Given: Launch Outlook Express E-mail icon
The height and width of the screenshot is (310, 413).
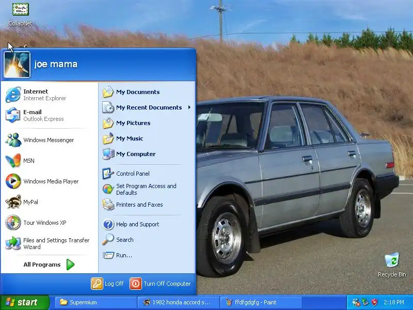Looking at the screenshot, I should click(13, 115).
